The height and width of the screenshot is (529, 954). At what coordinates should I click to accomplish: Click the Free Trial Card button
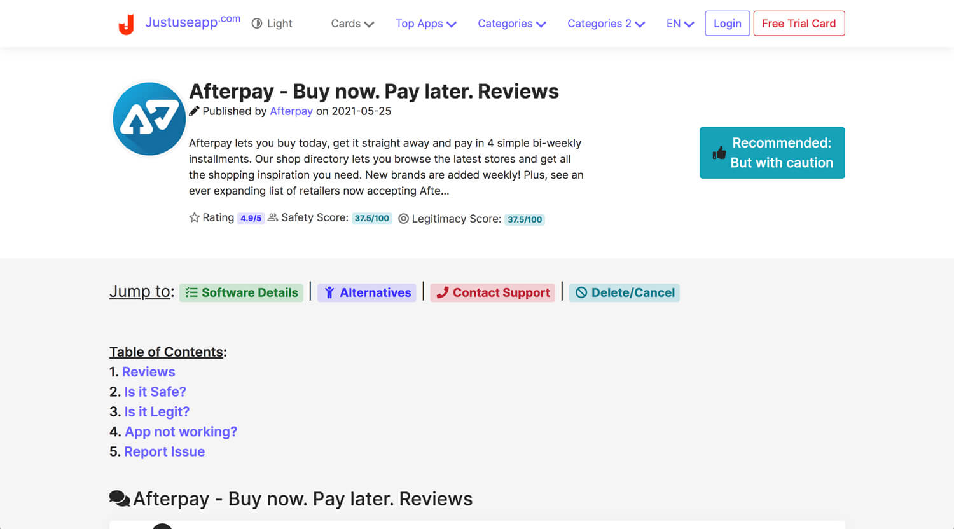(799, 24)
